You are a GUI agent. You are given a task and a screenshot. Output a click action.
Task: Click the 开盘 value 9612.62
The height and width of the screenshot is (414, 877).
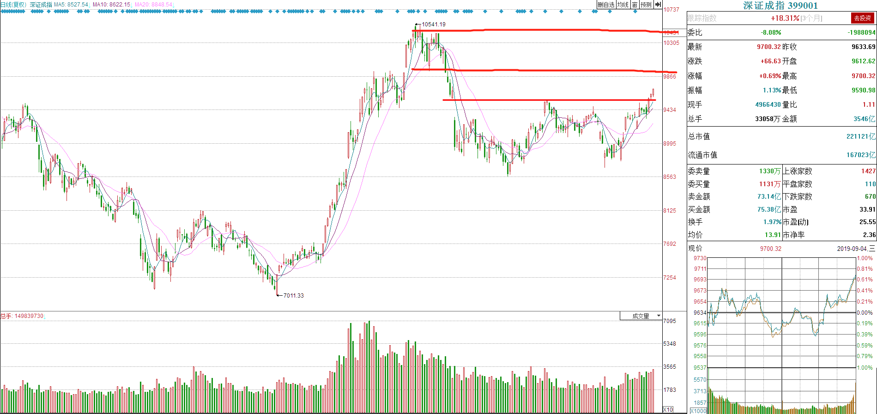(864, 61)
